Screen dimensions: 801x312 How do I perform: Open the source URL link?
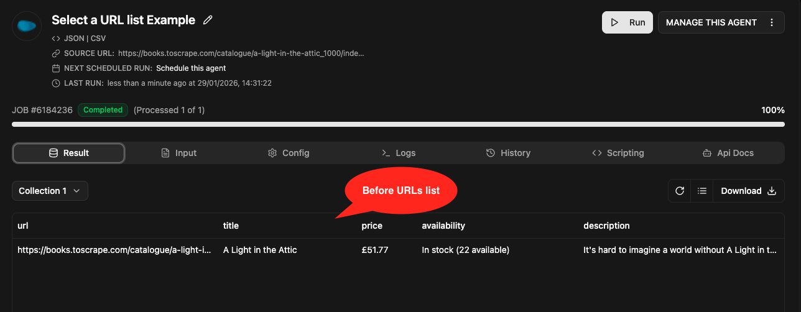pos(241,53)
